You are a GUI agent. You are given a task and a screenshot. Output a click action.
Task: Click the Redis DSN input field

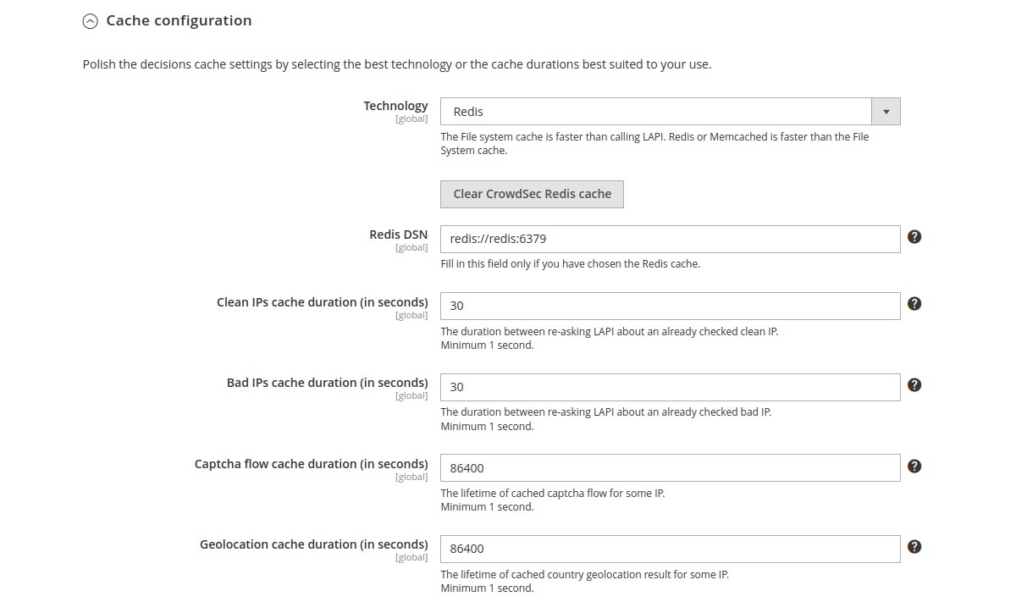(x=670, y=239)
